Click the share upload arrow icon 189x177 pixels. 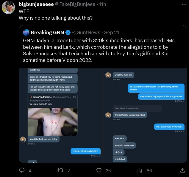coord(182,170)
